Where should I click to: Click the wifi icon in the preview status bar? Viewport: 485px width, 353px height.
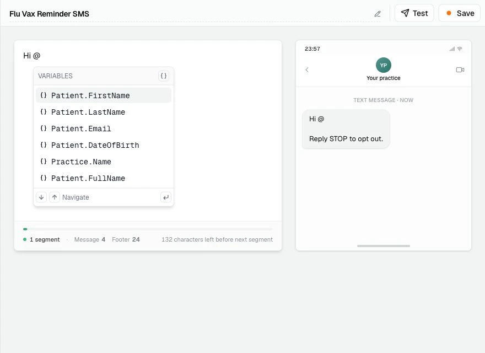point(460,49)
